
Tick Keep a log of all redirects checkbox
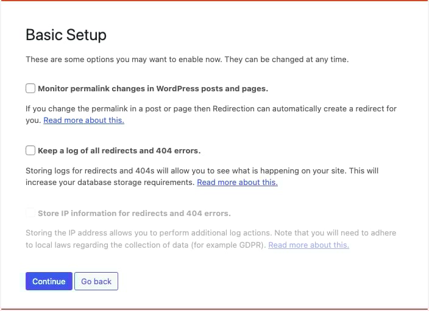(30, 150)
